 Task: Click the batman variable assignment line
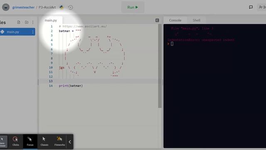click(70, 31)
